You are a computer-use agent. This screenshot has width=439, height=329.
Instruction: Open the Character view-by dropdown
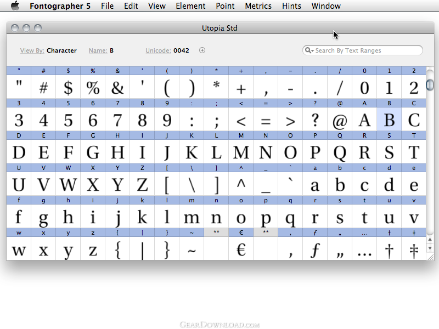click(61, 50)
